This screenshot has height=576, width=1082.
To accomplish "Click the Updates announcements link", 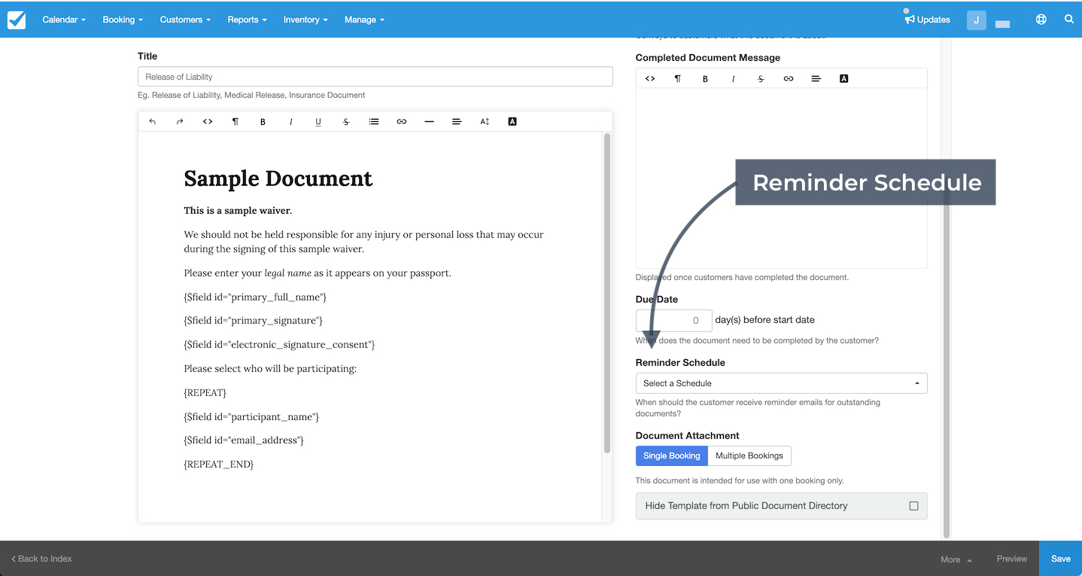I will pos(927,20).
